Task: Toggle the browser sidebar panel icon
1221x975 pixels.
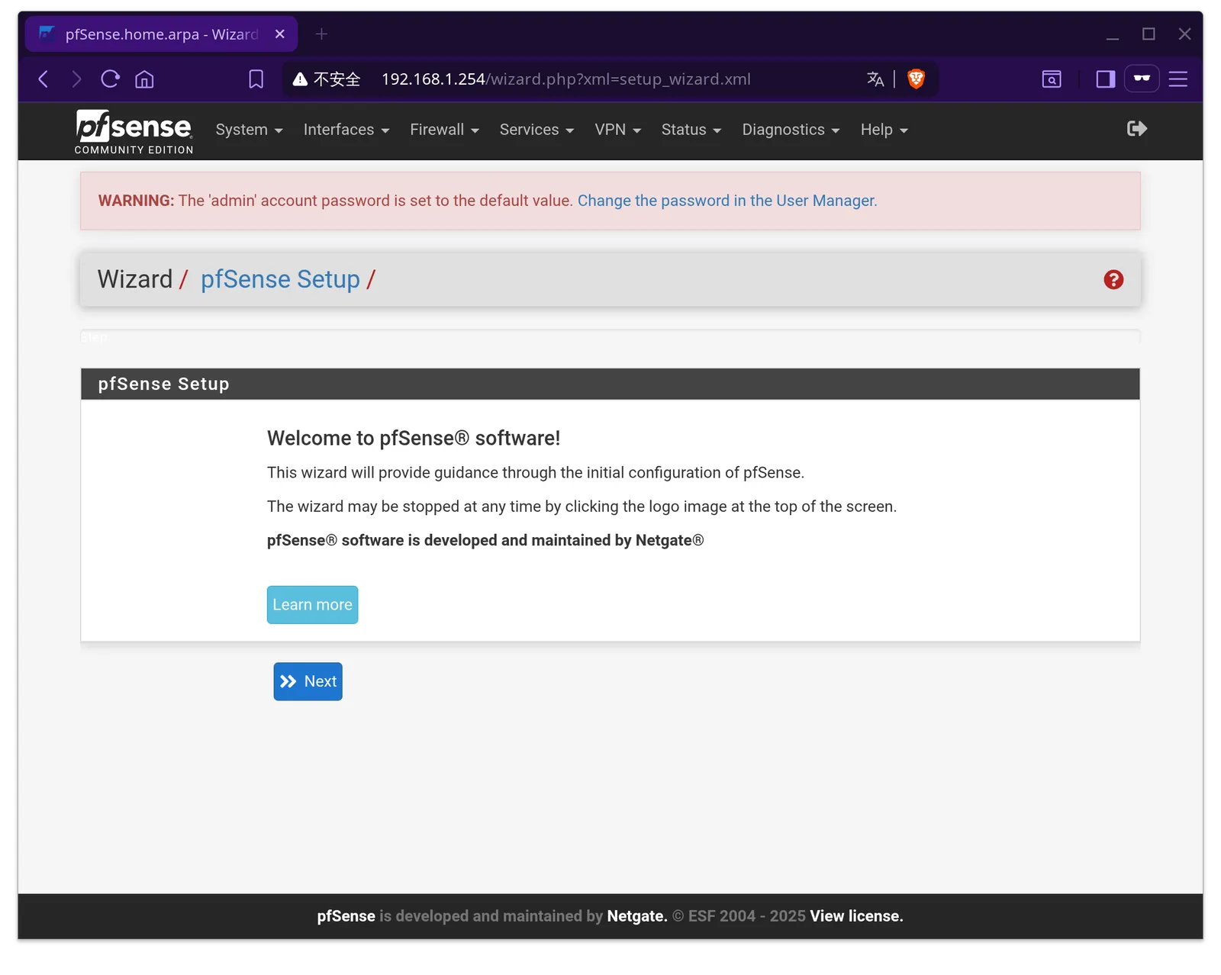Action: 1106,79
